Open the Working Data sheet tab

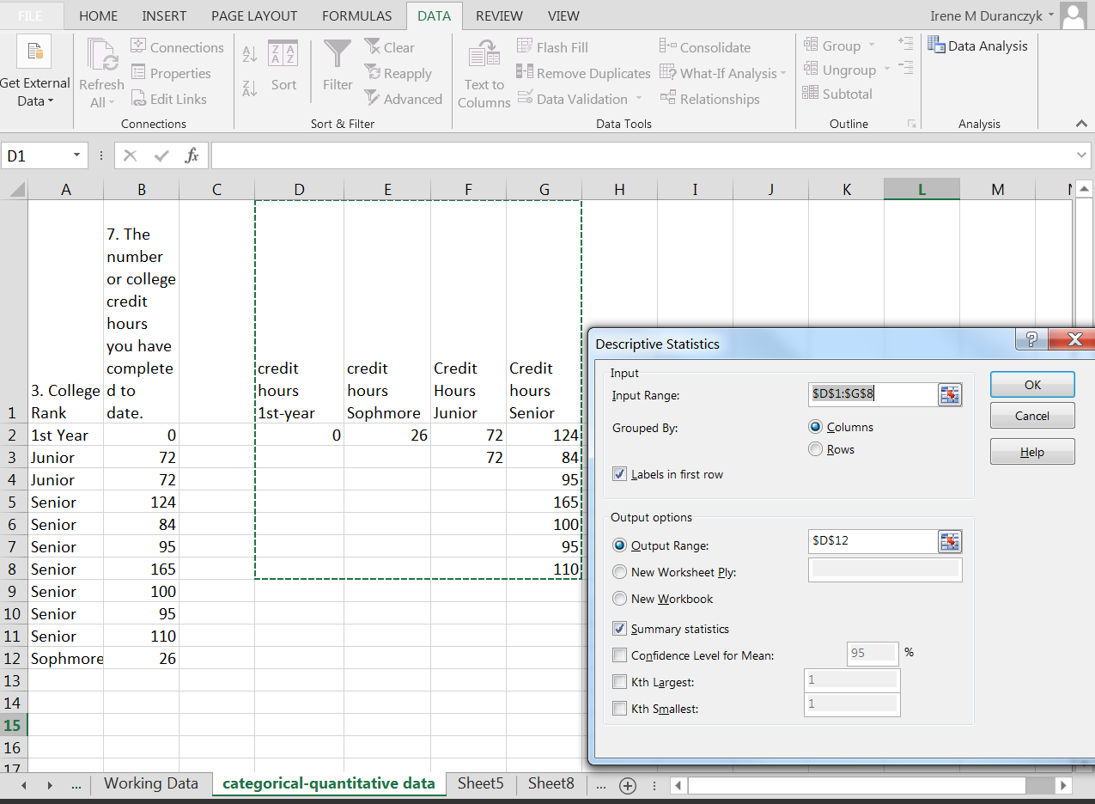151,783
